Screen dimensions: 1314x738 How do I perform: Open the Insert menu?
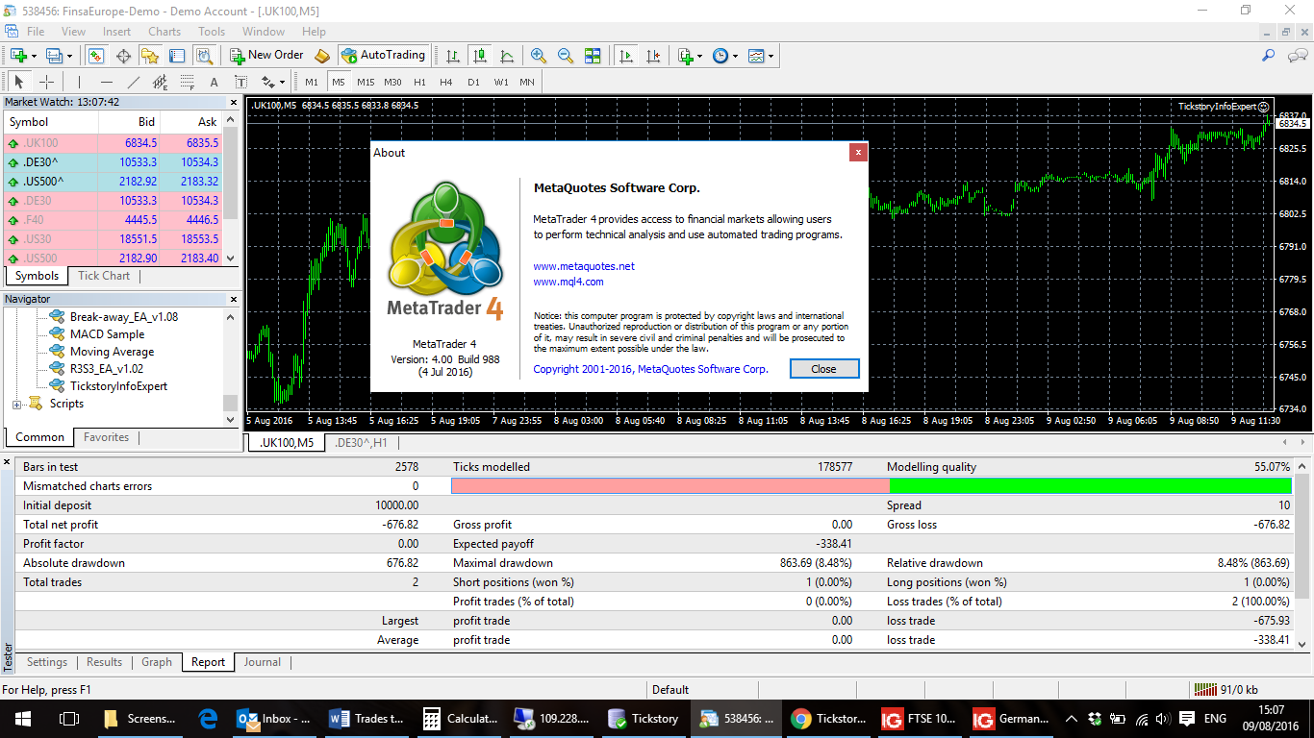116,32
